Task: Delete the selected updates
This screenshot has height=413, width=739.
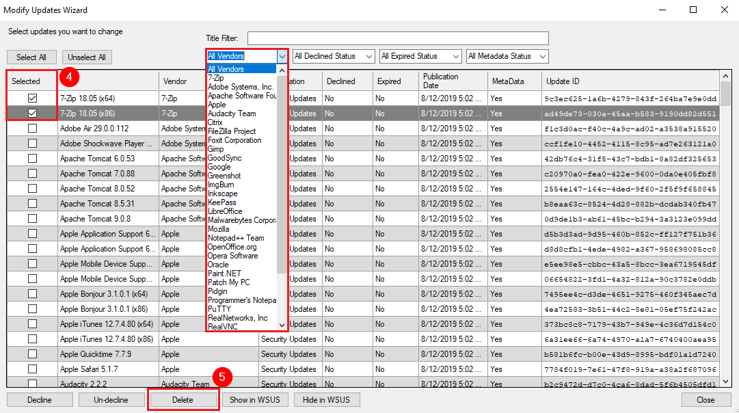Action: click(x=183, y=400)
